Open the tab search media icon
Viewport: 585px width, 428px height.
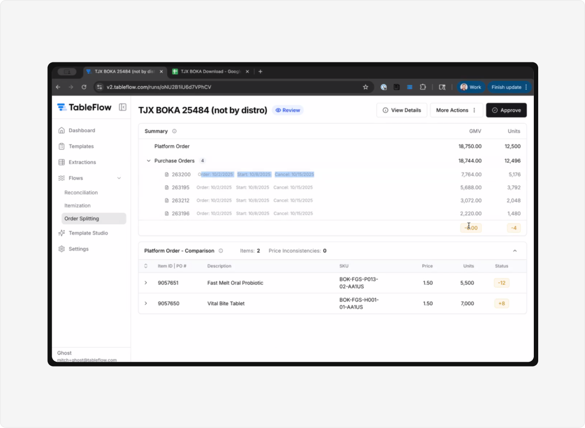tap(442, 87)
